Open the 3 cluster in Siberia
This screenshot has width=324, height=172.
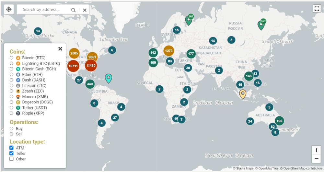[x=231, y=40]
